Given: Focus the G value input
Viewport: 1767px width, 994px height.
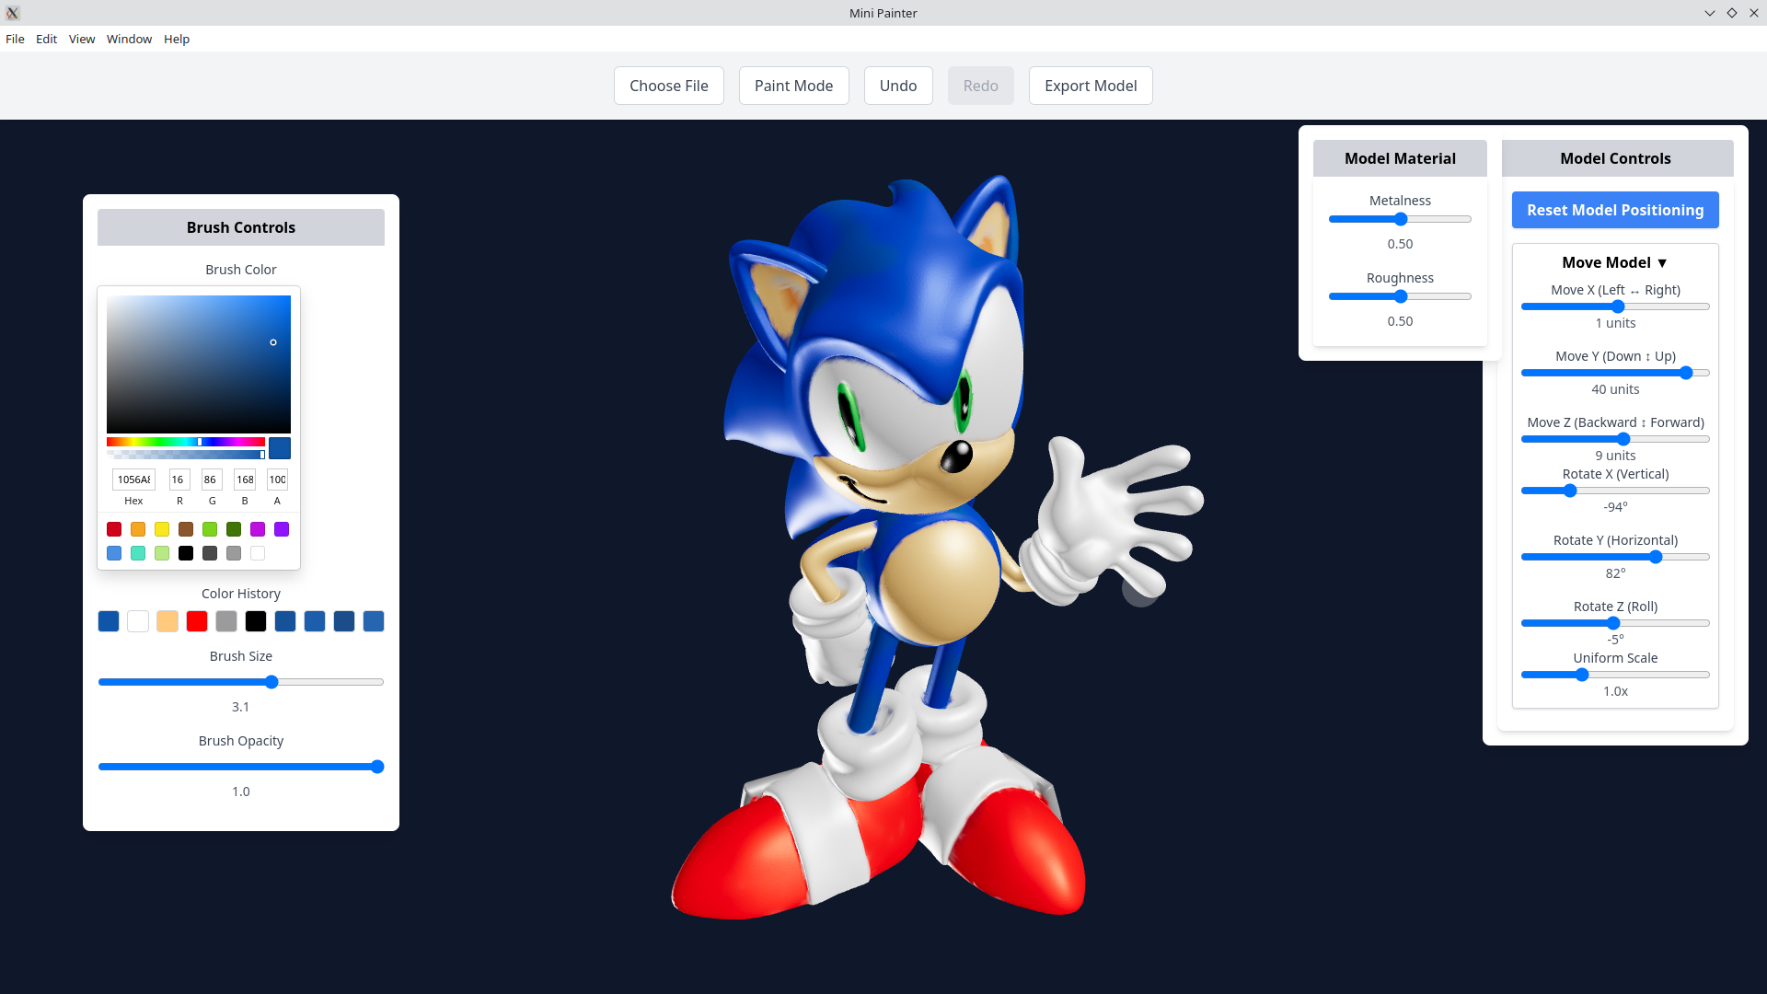Looking at the screenshot, I should (212, 480).
